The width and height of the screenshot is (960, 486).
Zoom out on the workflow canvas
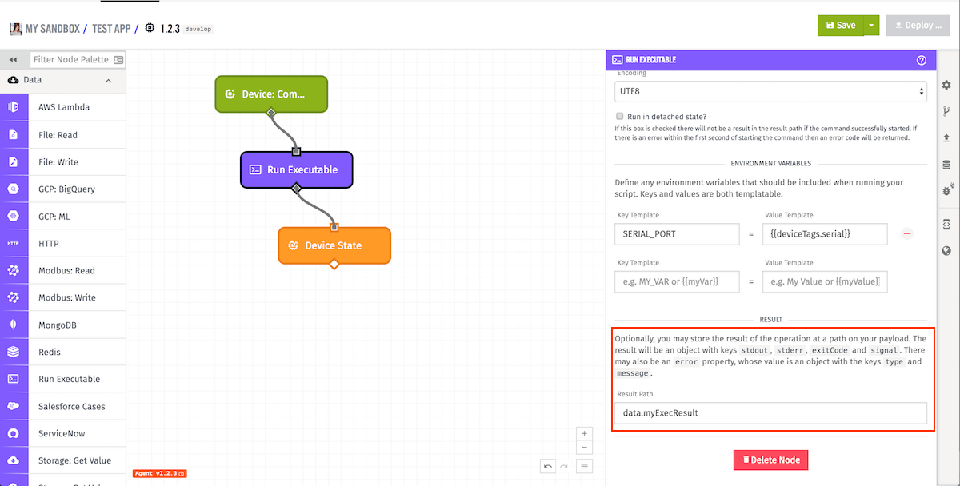pos(584,447)
